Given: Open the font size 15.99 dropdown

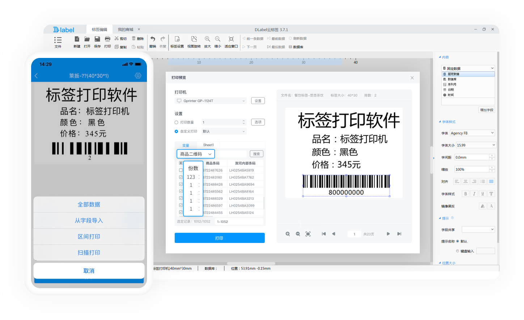Looking at the screenshot, I should [476, 145].
